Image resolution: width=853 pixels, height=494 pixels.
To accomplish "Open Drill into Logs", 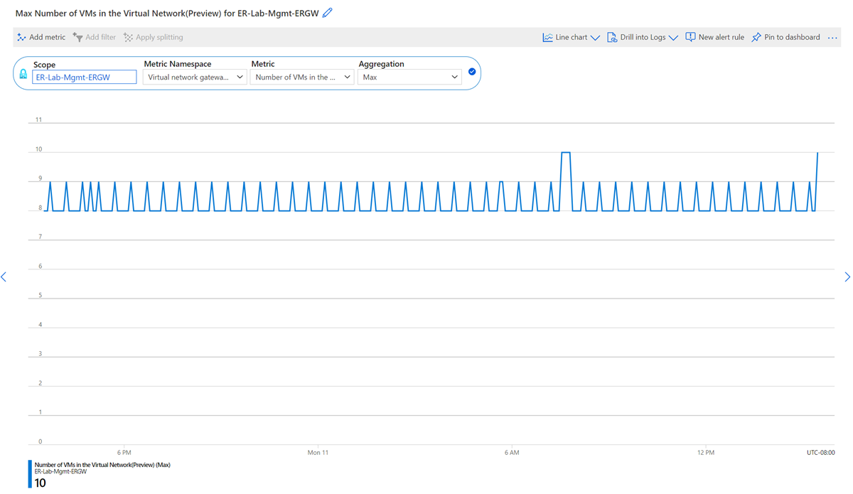I will pyautogui.click(x=640, y=37).
